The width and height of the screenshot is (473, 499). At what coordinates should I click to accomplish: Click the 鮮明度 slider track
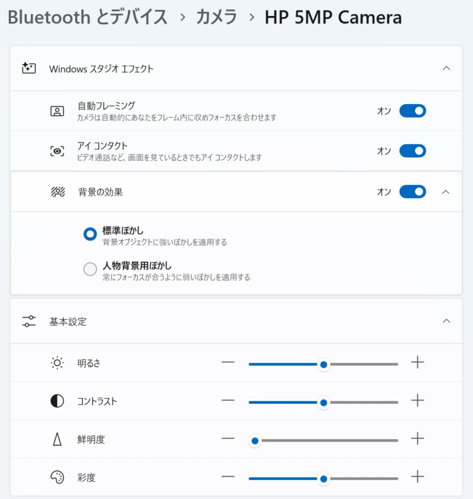pos(323,440)
